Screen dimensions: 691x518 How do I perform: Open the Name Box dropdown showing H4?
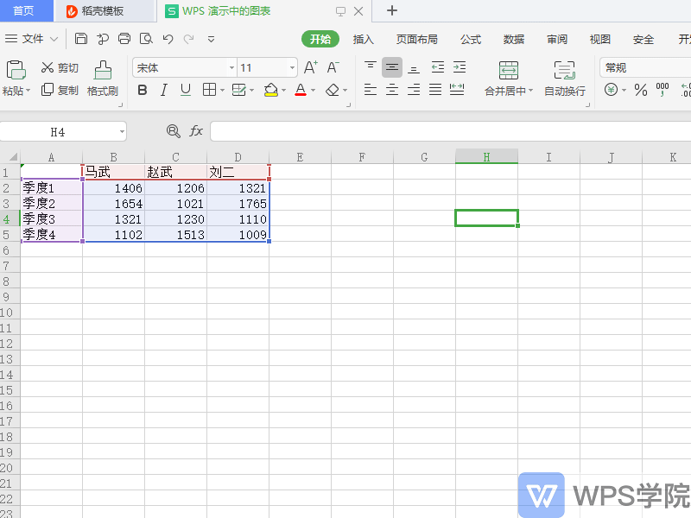click(x=122, y=132)
